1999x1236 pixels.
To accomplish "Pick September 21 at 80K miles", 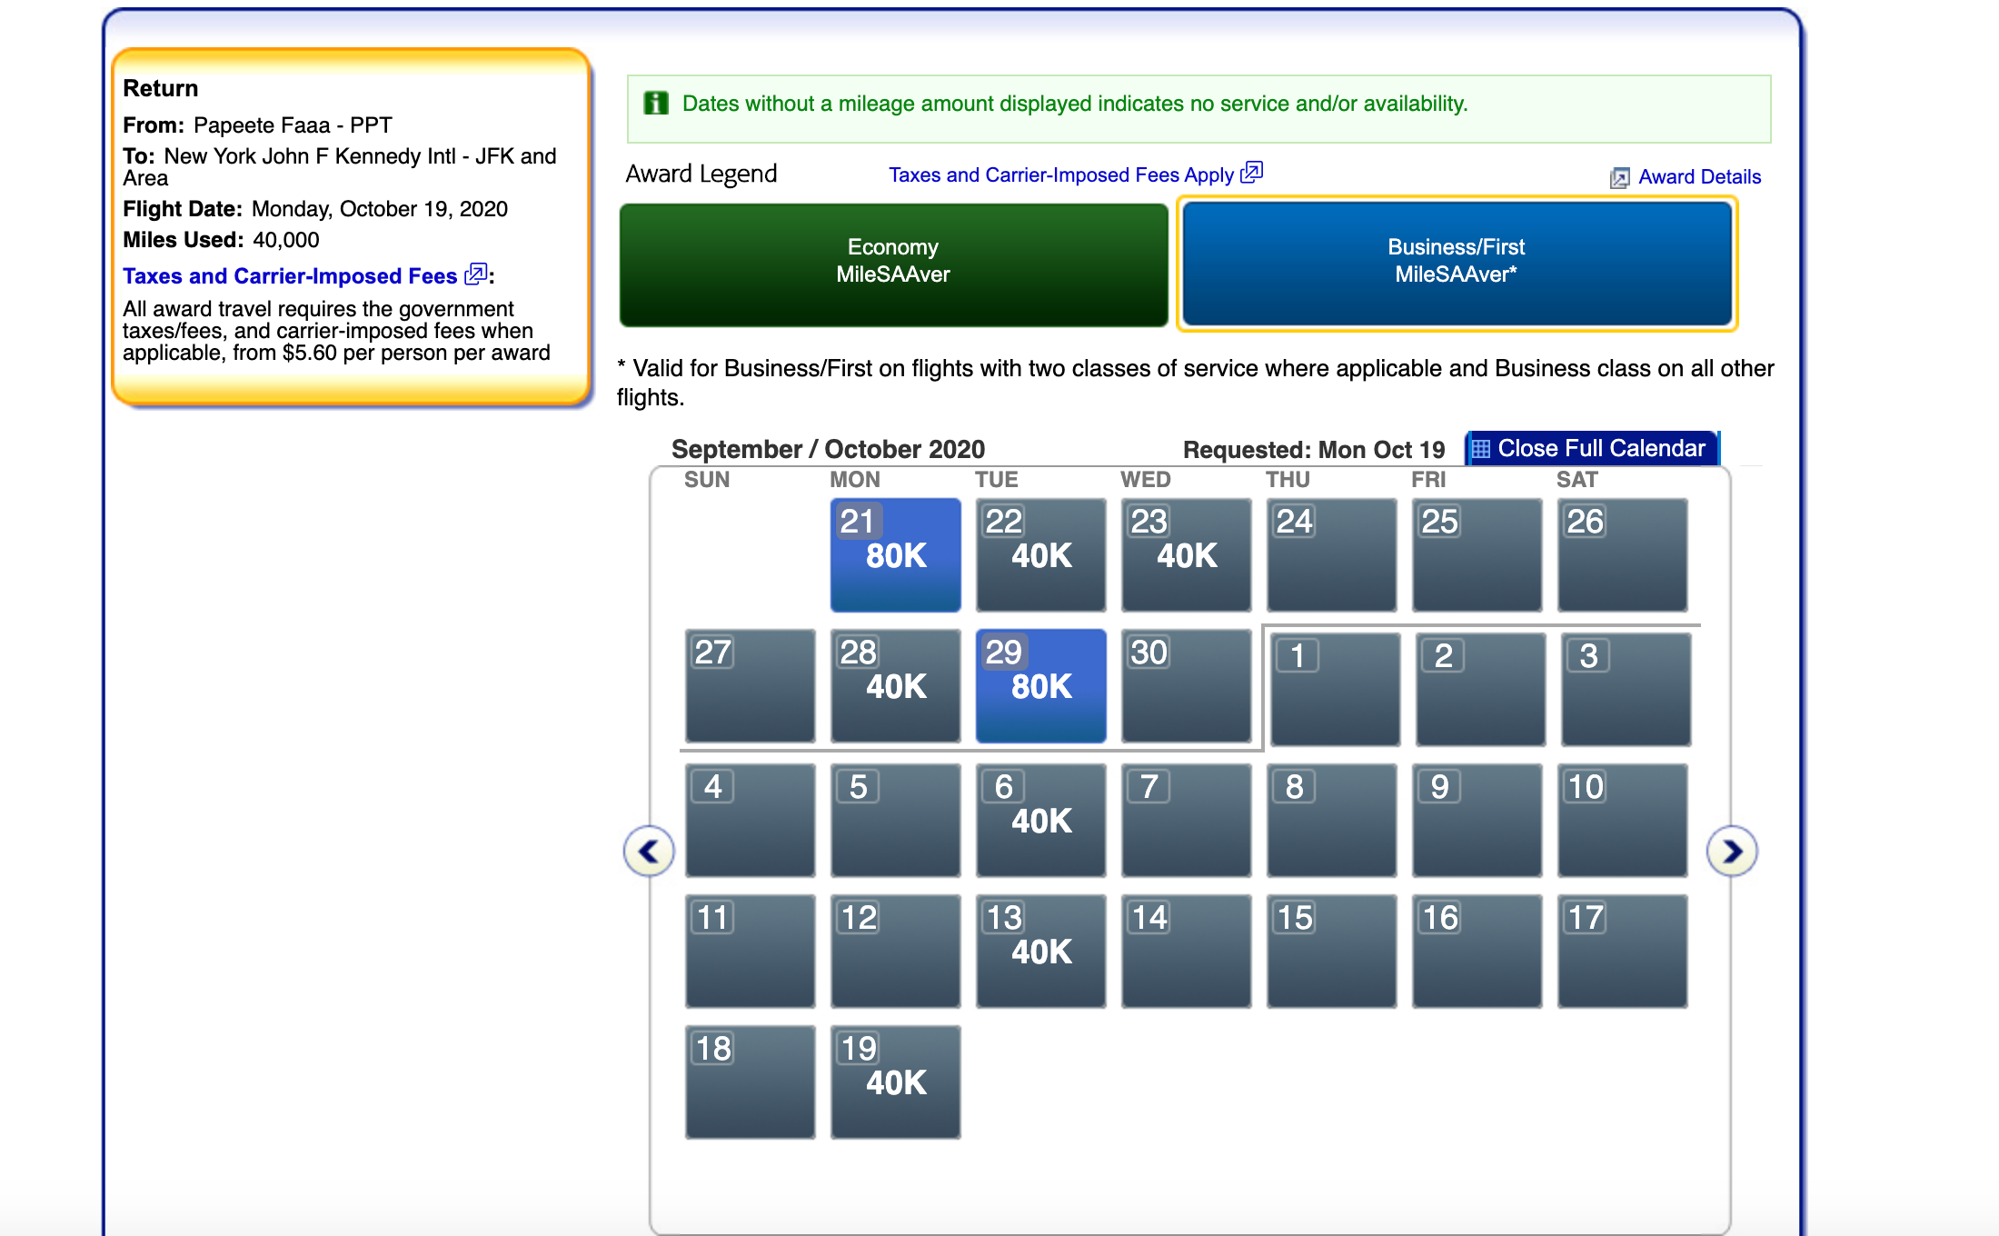I will 895,554.
